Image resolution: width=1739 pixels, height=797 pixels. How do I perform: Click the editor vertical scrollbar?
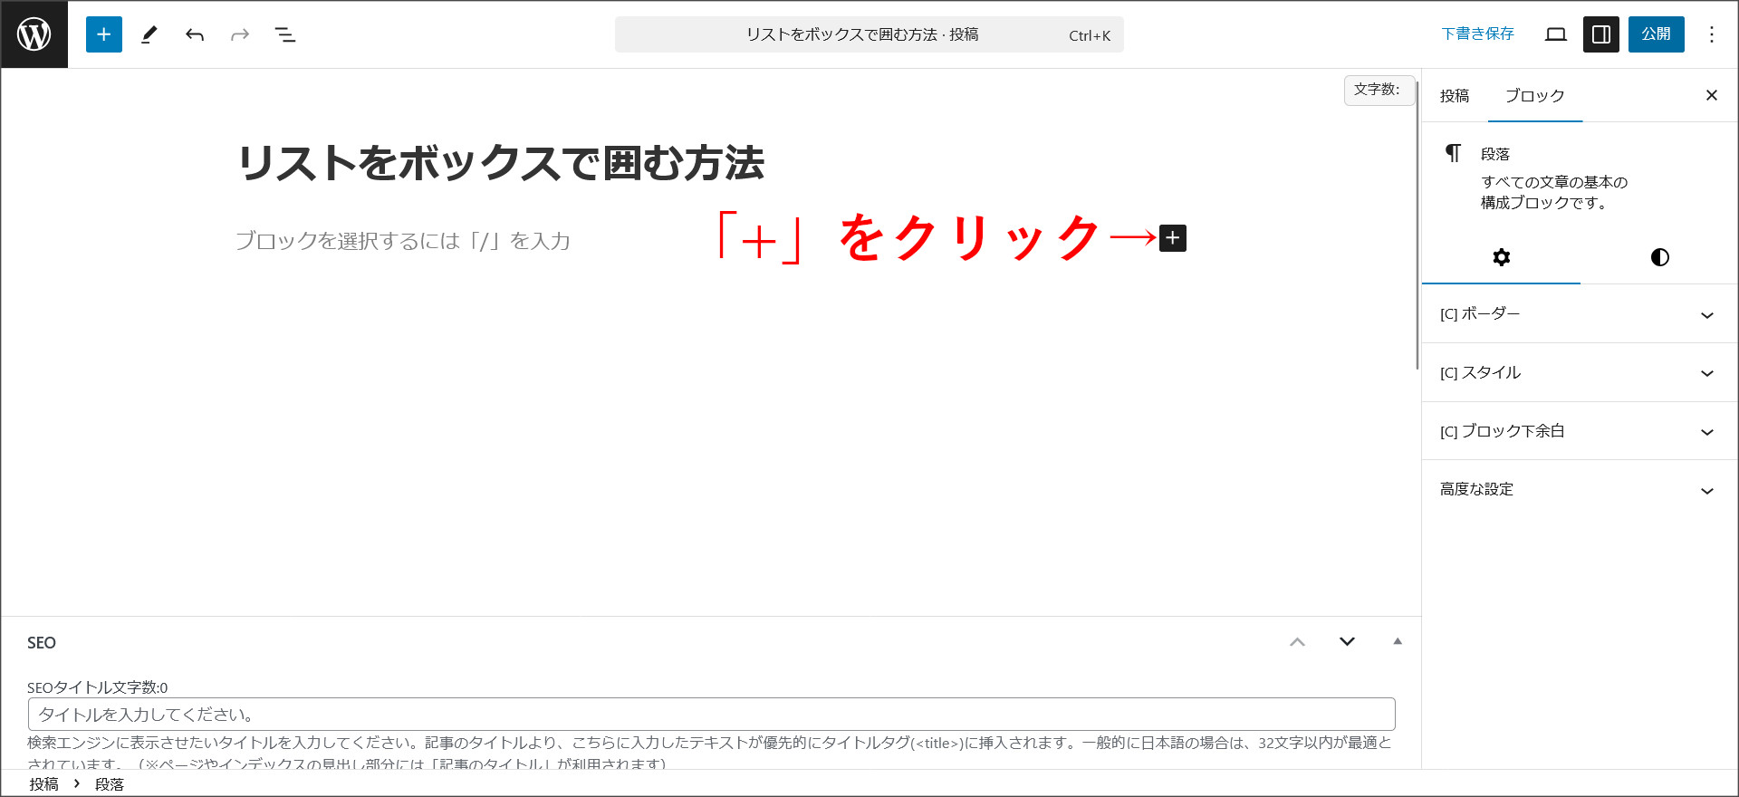coord(1417,225)
